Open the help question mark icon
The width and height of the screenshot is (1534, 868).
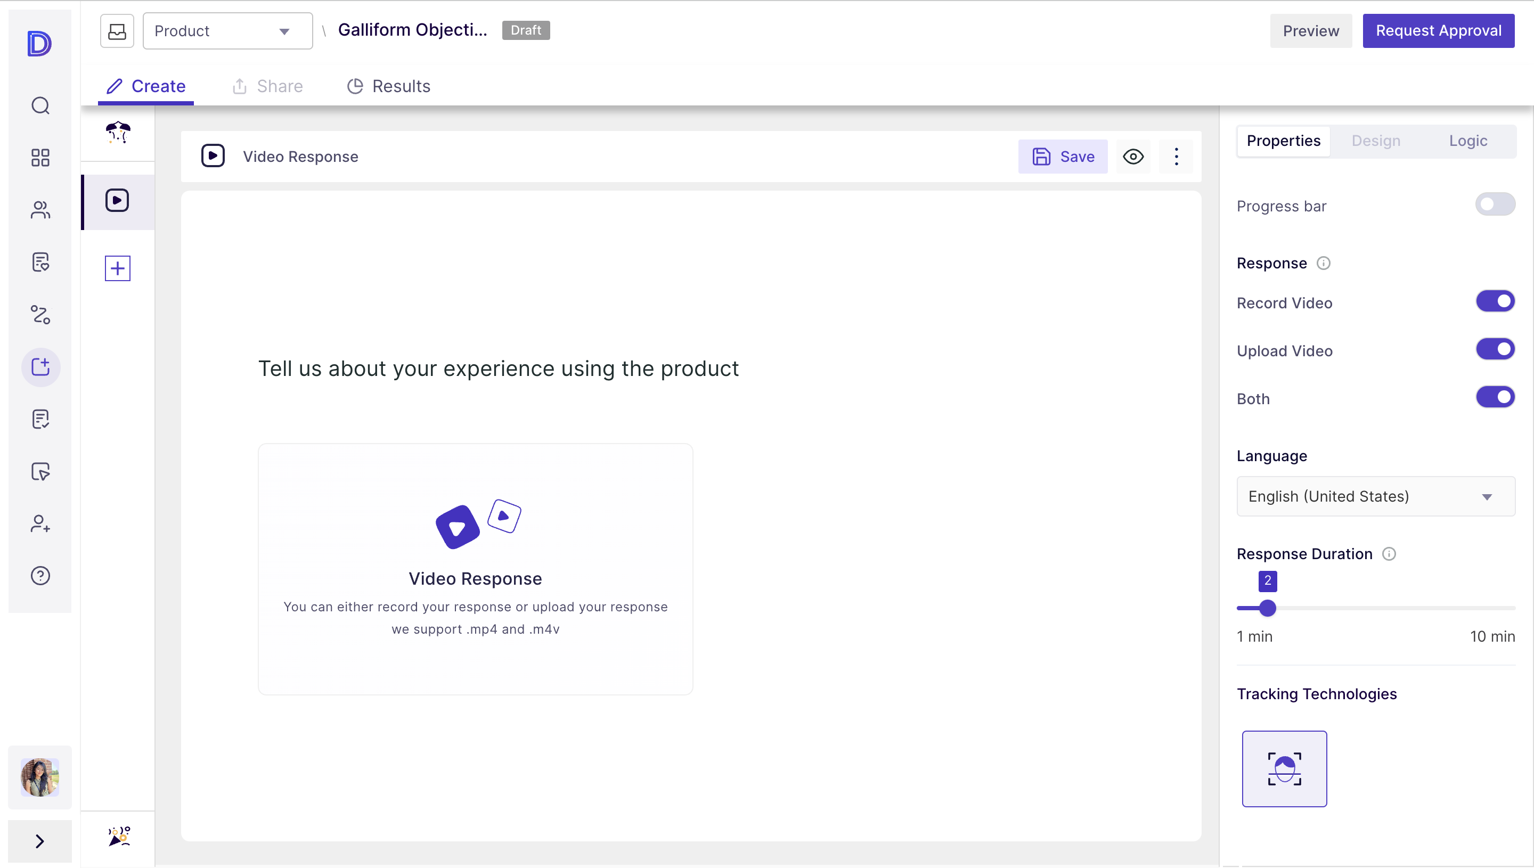point(40,576)
